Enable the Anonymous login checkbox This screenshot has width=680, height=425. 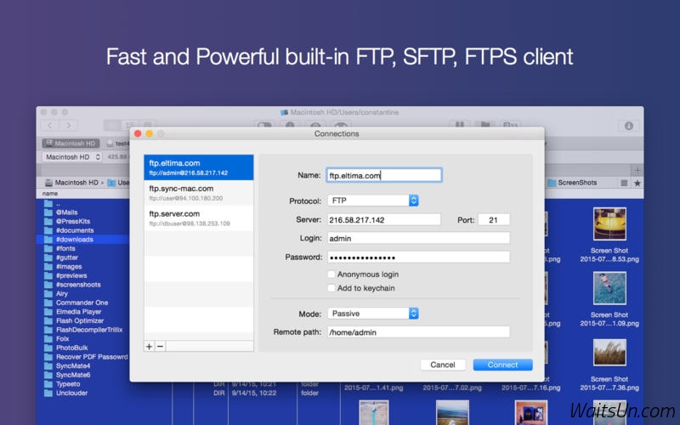pos(331,275)
